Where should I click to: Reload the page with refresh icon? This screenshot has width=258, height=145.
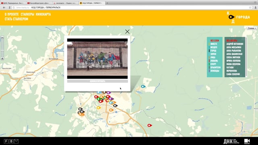tap(14, 8)
